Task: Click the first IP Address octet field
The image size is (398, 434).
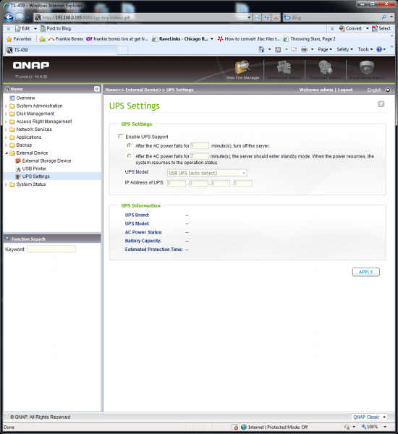Action: click(177, 183)
